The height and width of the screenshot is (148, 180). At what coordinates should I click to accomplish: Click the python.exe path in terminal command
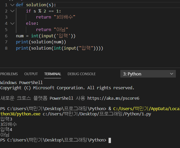(20, 114)
